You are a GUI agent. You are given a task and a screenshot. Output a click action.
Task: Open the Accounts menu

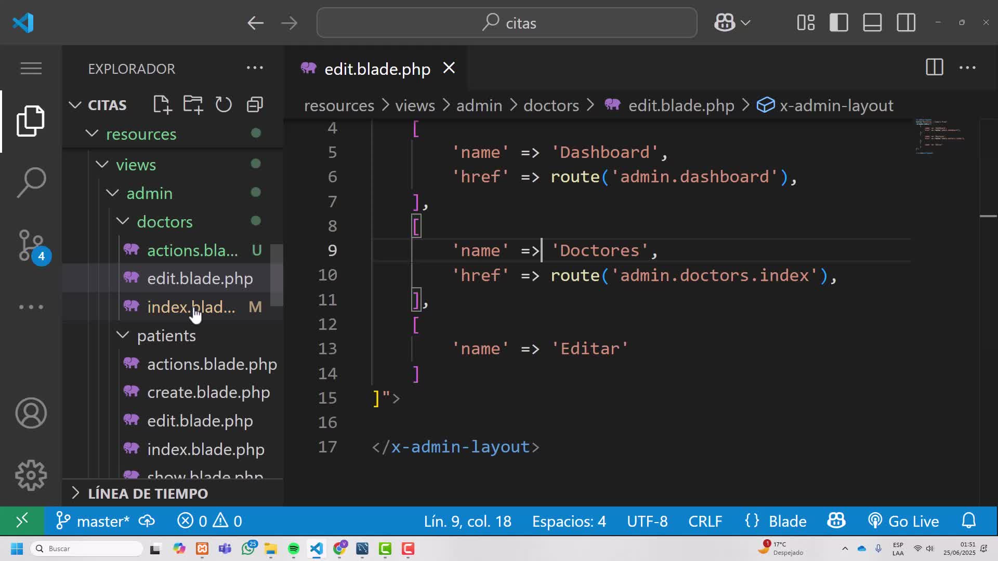point(31,413)
